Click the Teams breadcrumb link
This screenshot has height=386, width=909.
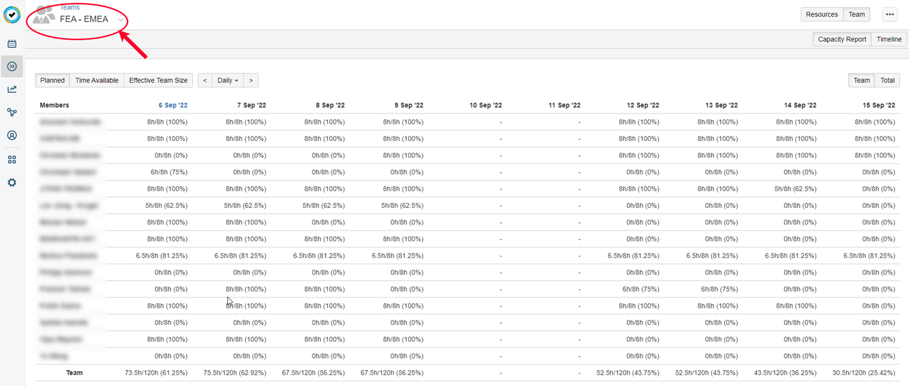(x=69, y=7)
